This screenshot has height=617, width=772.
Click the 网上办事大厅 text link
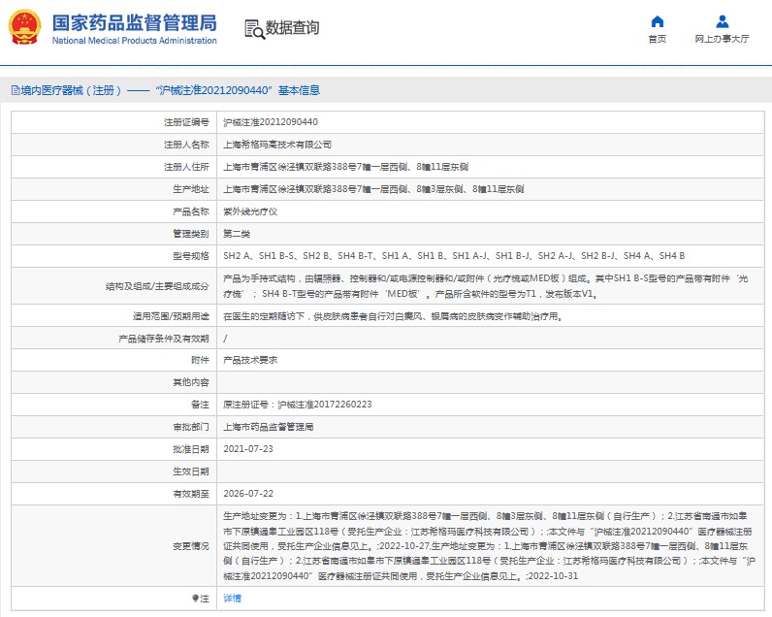coord(723,39)
